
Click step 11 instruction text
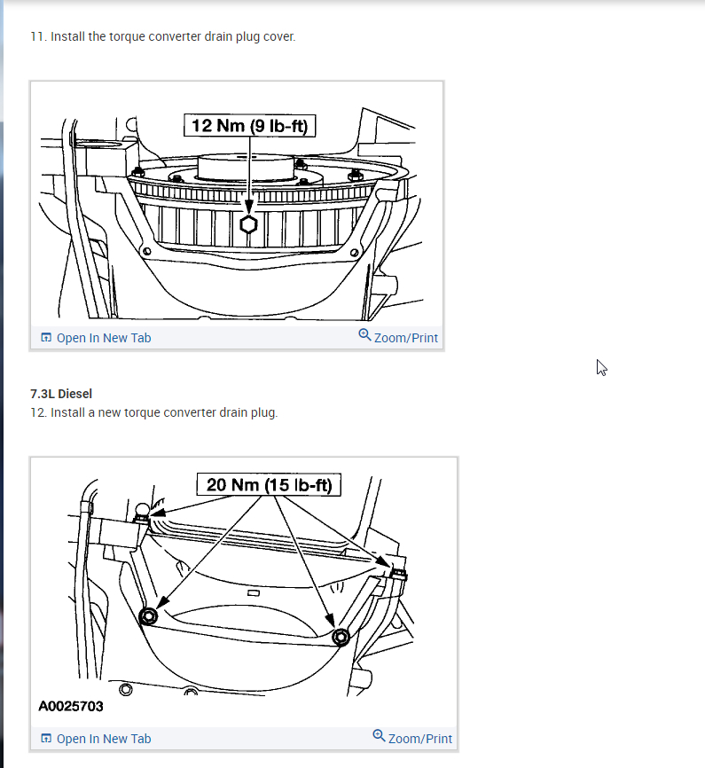point(163,36)
